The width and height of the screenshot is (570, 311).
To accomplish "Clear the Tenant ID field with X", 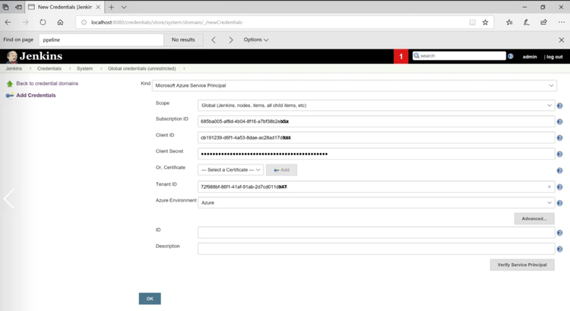I will 549,187.
